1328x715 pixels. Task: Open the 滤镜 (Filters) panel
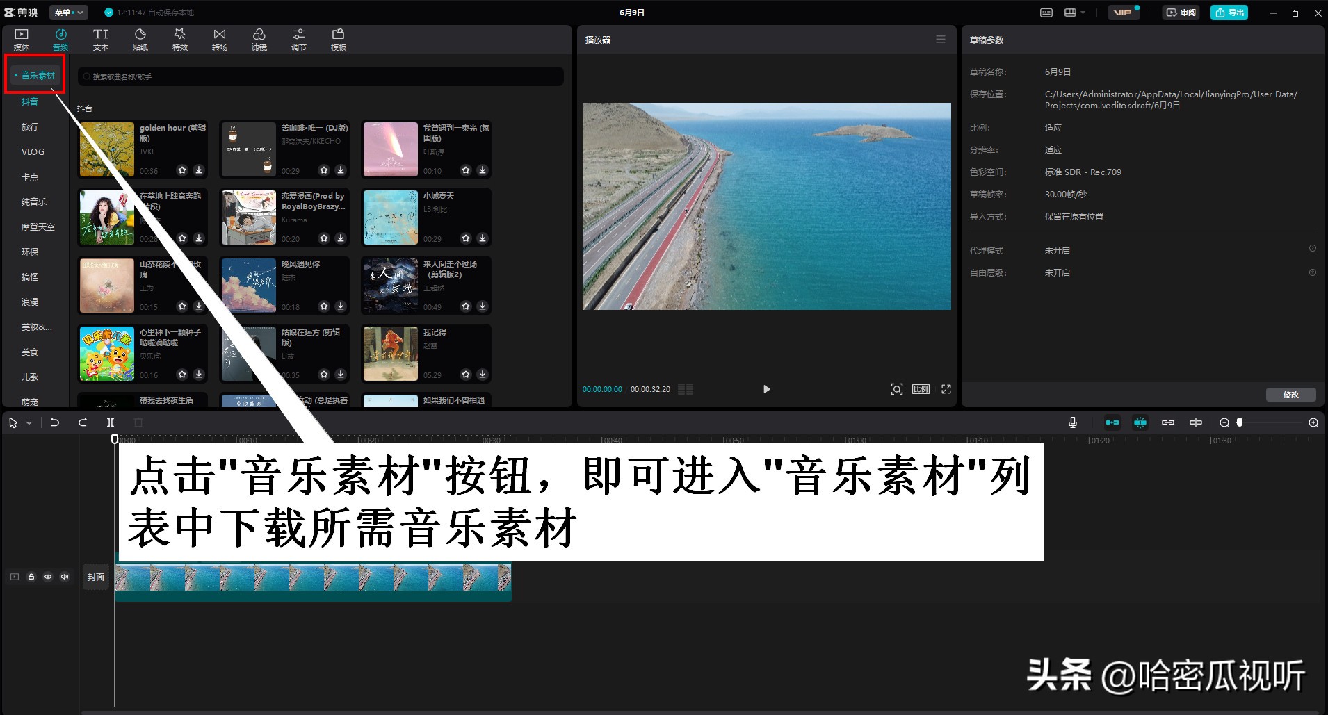click(259, 38)
